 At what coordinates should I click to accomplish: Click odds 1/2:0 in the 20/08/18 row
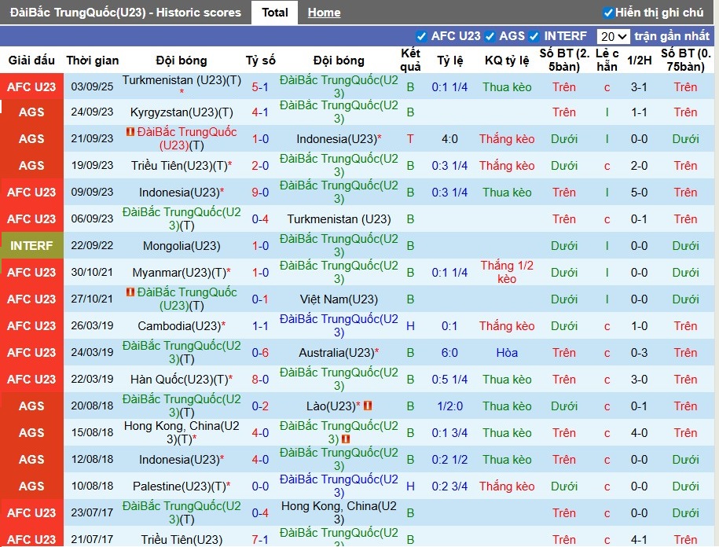449,406
